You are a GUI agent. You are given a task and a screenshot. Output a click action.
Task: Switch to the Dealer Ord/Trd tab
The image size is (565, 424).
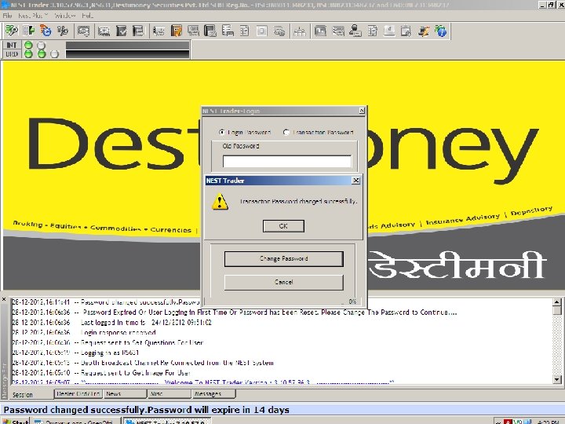pyautogui.click(x=78, y=393)
